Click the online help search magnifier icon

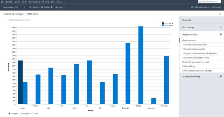(222, 2)
